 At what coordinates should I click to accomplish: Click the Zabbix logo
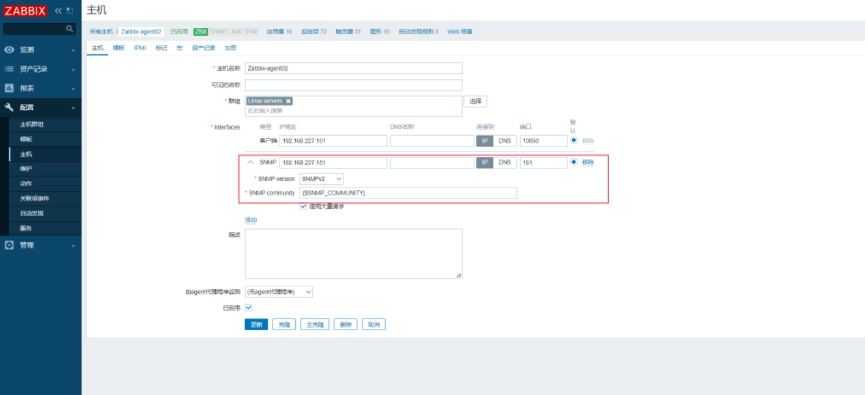(24, 10)
